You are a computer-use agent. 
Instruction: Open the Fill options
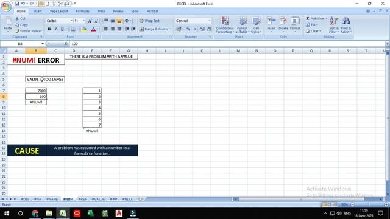[x=312, y=25]
